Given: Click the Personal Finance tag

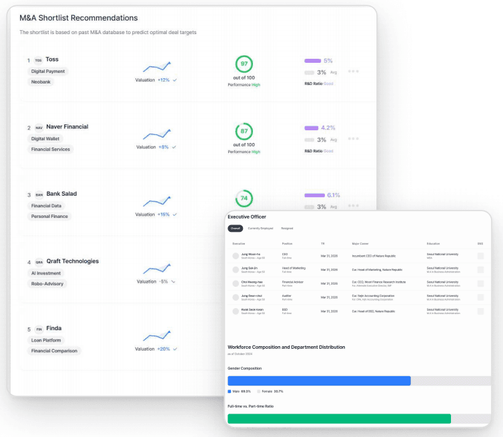Looking at the screenshot, I should 49,216.
